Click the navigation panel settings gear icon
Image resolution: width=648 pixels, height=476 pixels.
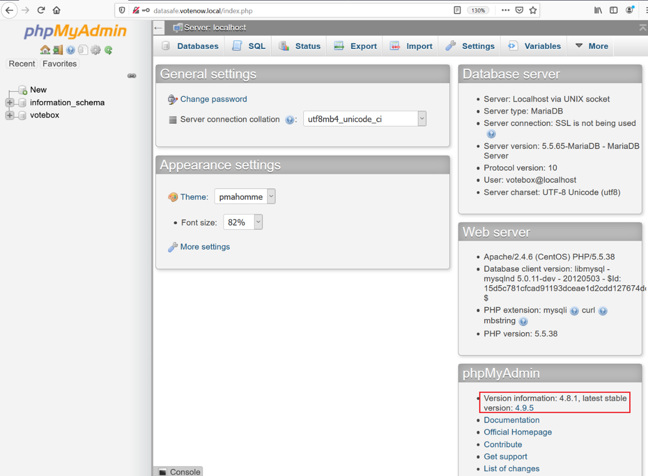tap(96, 50)
